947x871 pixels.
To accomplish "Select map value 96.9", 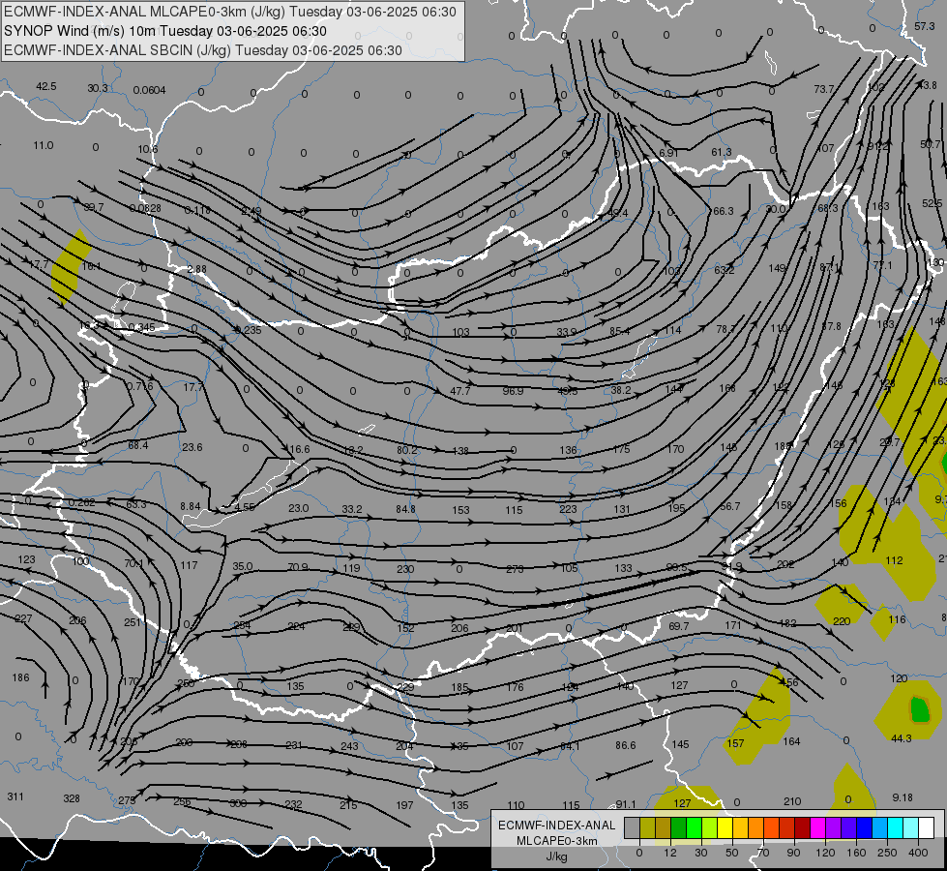I will tap(513, 391).
